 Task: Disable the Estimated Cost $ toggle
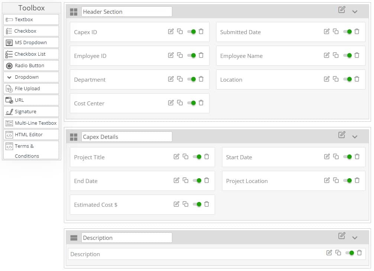tap(197, 204)
